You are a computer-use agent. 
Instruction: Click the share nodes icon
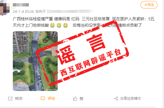pos(116,98)
